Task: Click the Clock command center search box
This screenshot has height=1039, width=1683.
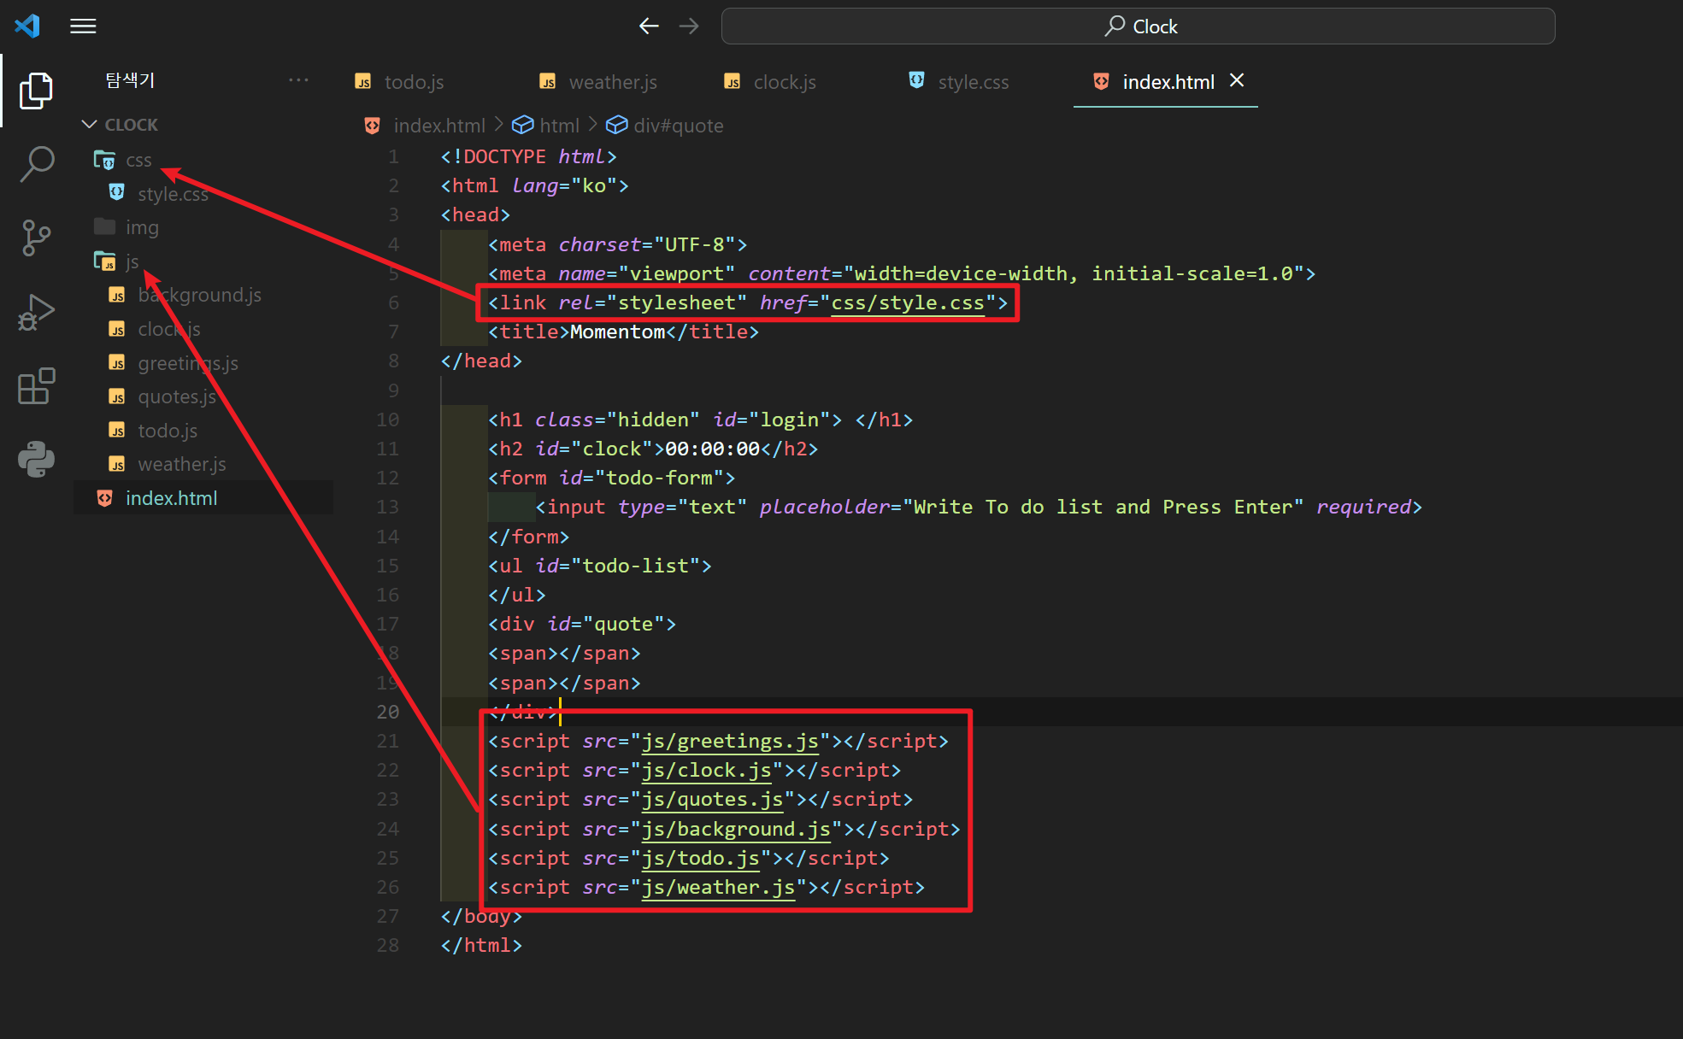Action: [x=1138, y=26]
